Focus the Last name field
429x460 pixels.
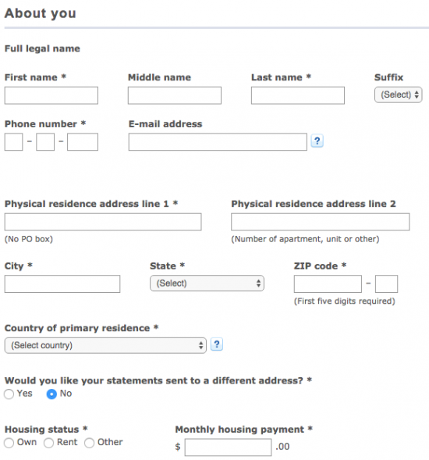point(298,95)
